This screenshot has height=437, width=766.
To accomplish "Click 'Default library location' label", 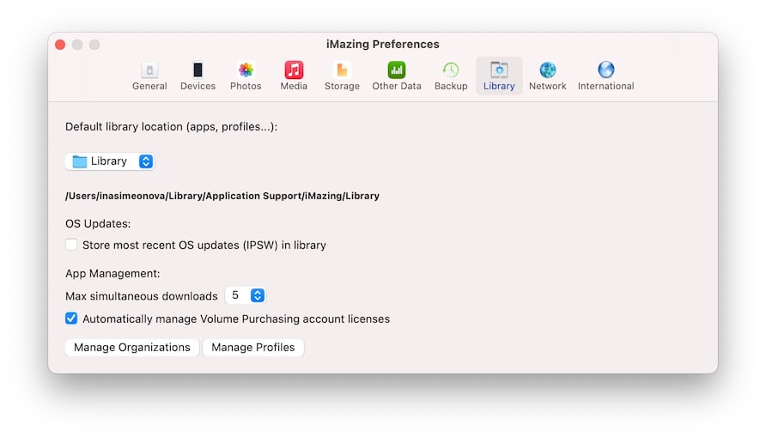I will 172,126.
